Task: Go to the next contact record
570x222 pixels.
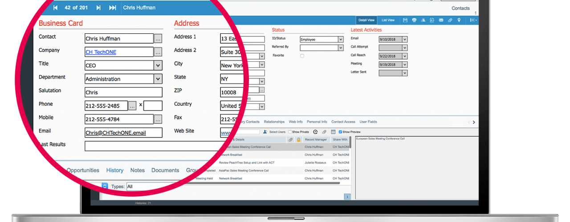Action: pyautogui.click(x=98, y=8)
